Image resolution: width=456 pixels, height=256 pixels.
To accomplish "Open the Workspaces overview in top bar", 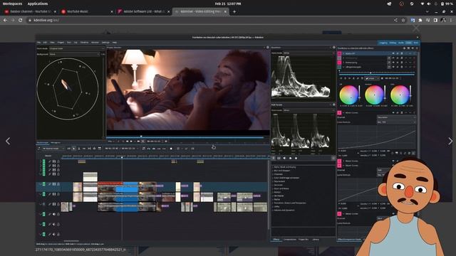I will (12, 4).
